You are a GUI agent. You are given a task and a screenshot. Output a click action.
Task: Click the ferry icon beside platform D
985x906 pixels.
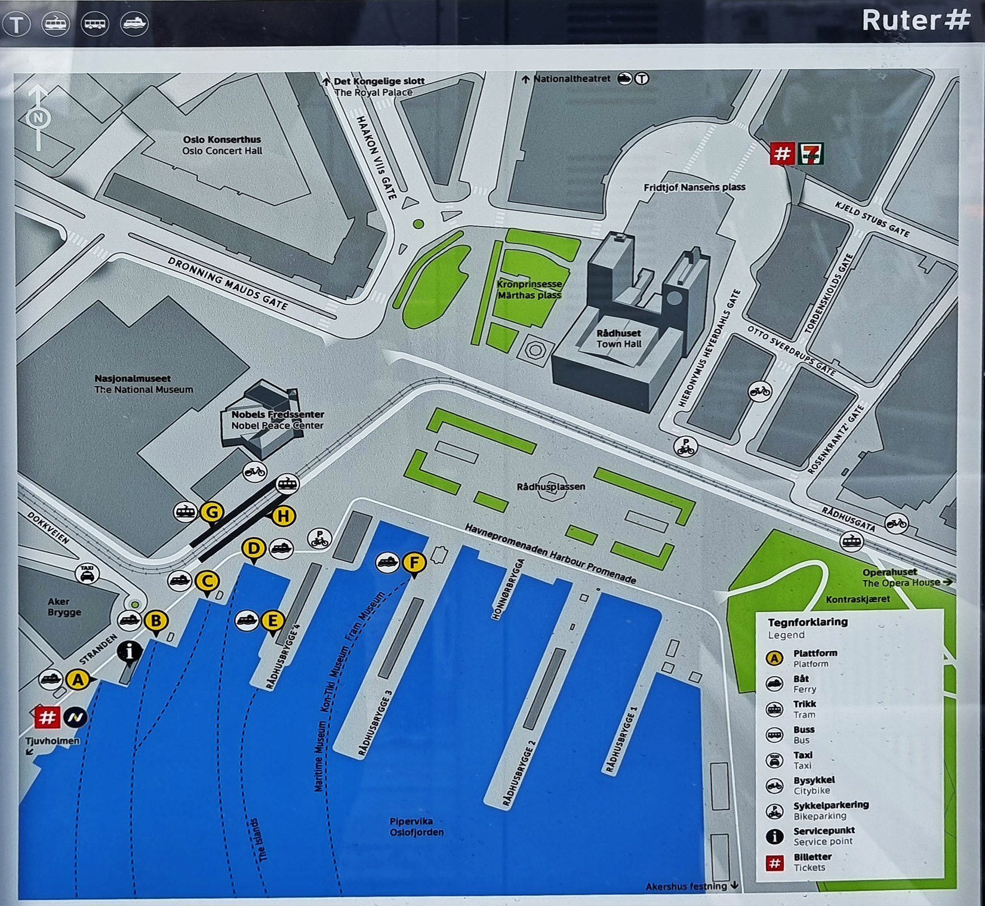281,548
